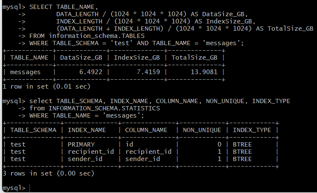
Task: Click the TotalSize_GB column header
Action: [x=195, y=58]
